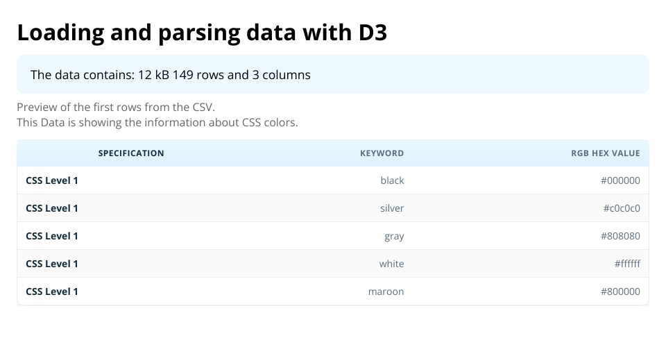Select the #ffffff hex value
Image resolution: width=666 pixels, height=347 pixels.
point(627,264)
